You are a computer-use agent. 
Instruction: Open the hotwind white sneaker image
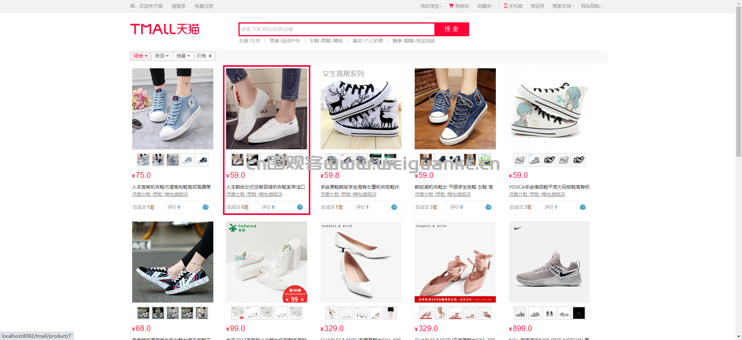pyautogui.click(x=267, y=262)
